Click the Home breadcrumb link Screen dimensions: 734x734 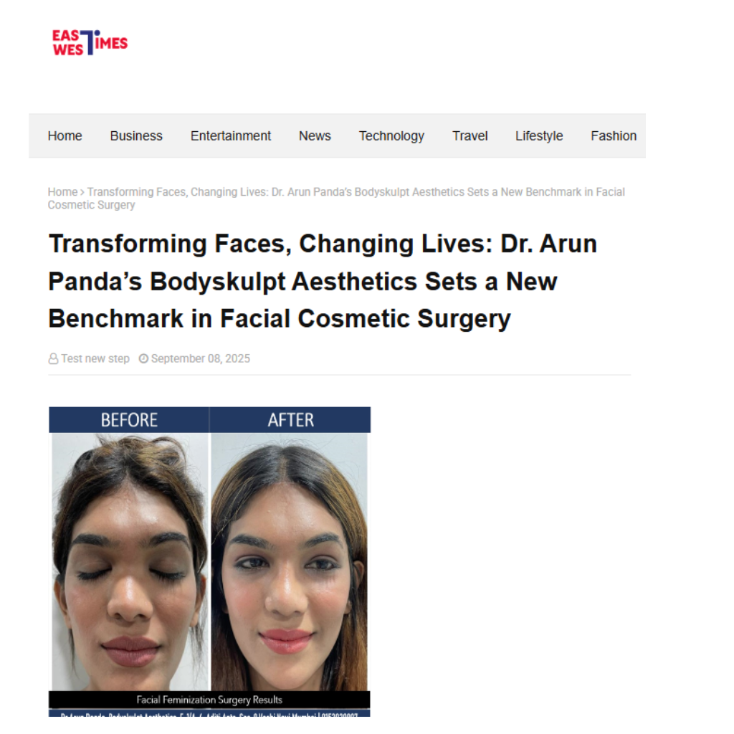pos(63,192)
